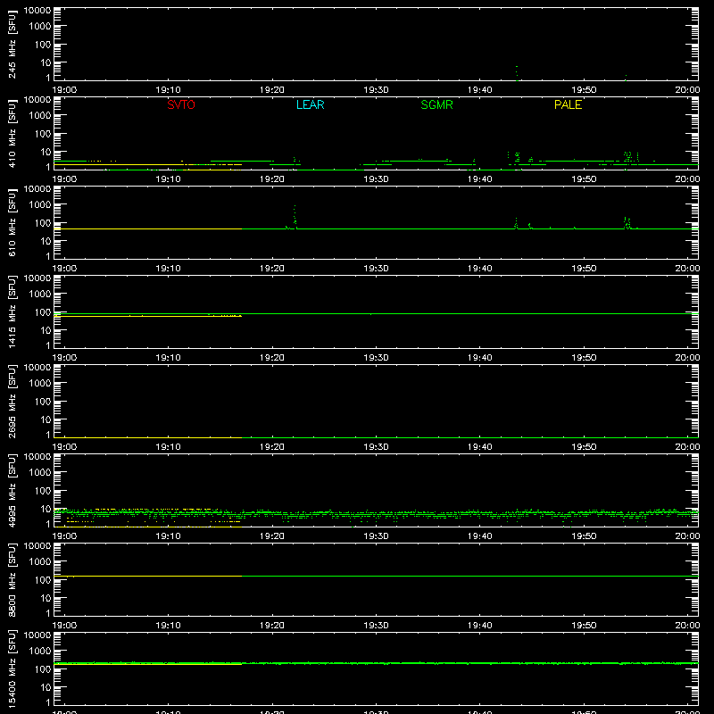Click 100 value on the 610 MHz axis
This screenshot has width=714, height=714.
pyautogui.click(x=43, y=223)
